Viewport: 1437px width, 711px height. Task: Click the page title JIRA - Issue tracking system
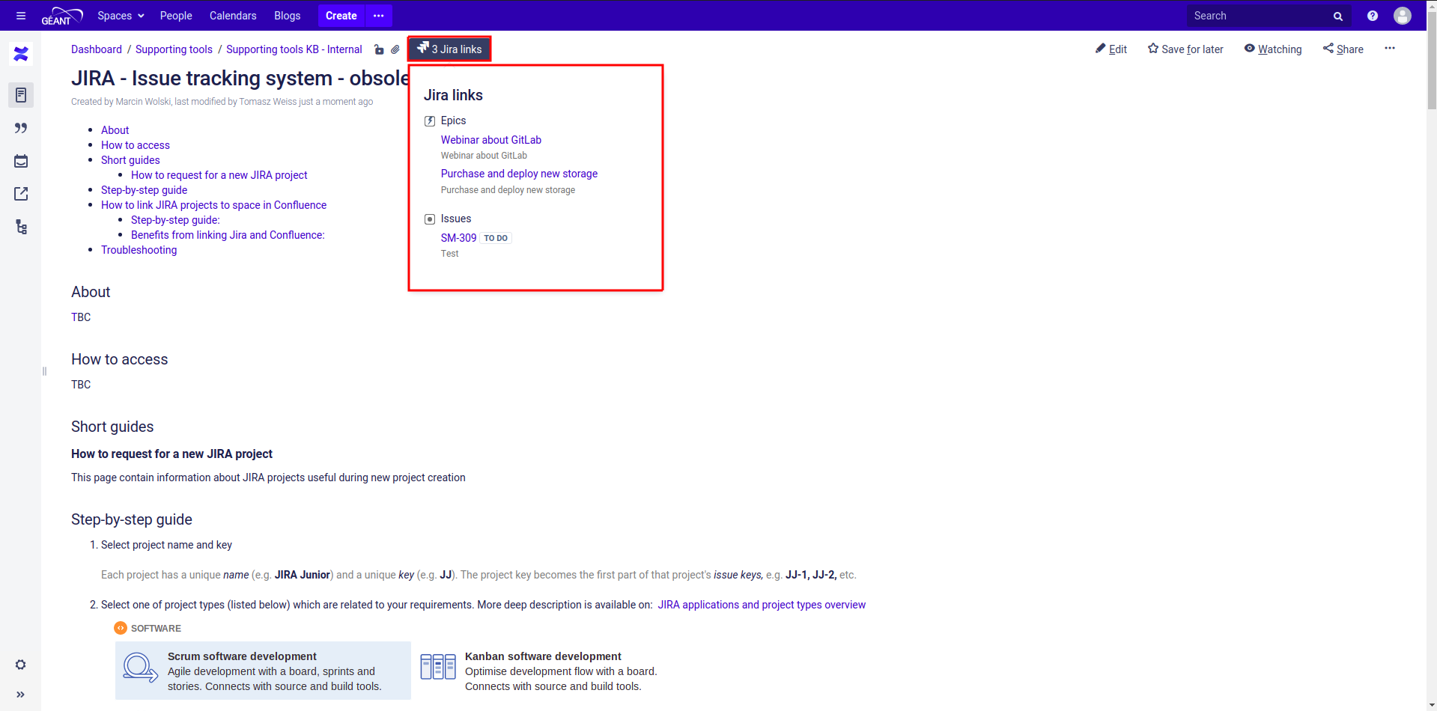(x=240, y=78)
